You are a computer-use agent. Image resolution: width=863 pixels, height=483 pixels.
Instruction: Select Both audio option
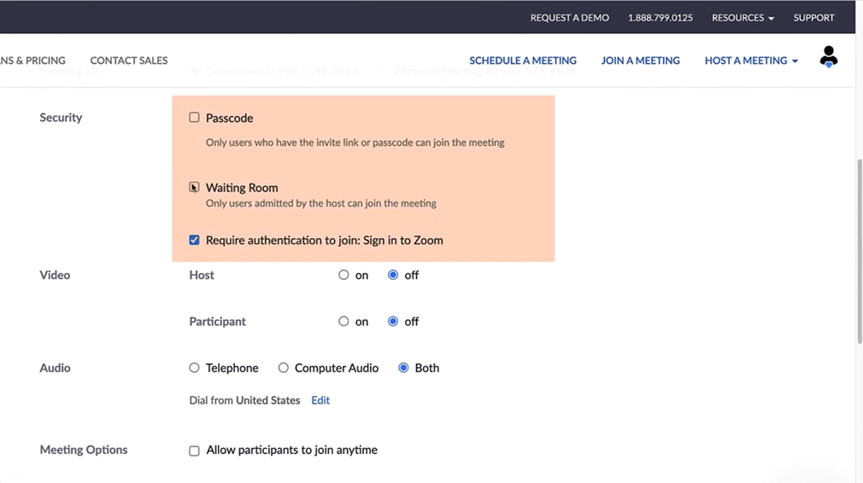(403, 368)
